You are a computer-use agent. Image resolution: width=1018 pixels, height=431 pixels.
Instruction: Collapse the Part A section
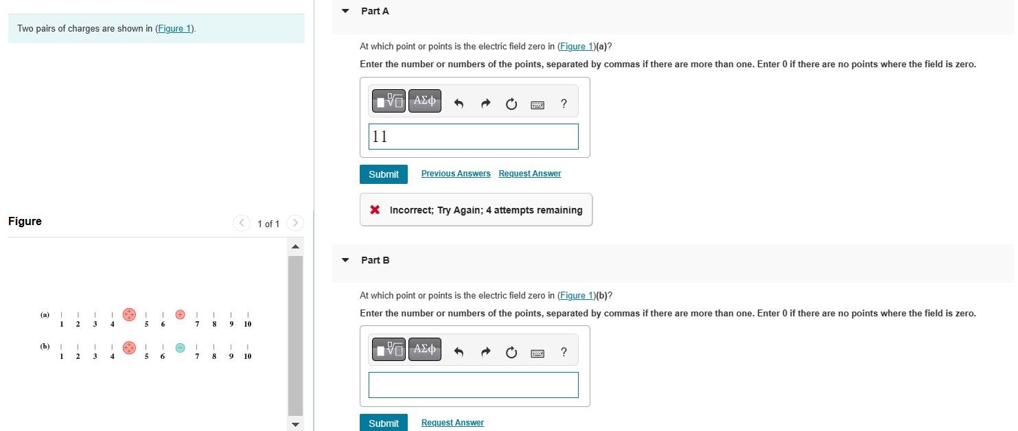click(345, 10)
